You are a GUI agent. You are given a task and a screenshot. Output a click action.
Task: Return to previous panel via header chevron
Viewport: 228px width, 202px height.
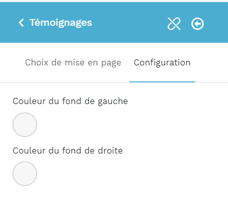click(21, 23)
